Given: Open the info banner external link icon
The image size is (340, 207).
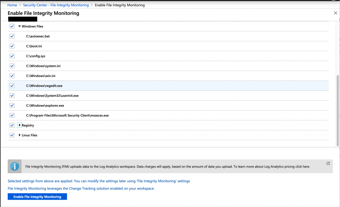Looking at the screenshot, I should point(328,164).
